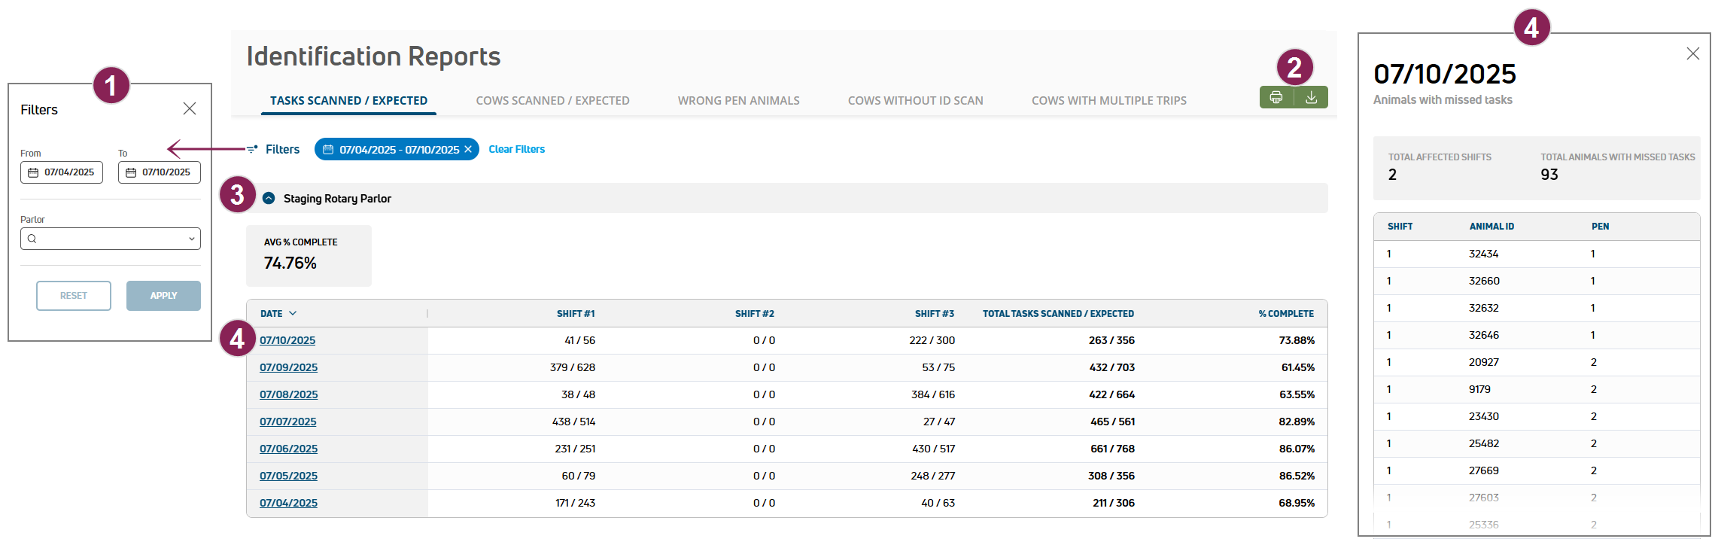The width and height of the screenshot is (1721, 548).
Task: Select the Cows With Multiple Trips tab
Action: (x=1108, y=100)
